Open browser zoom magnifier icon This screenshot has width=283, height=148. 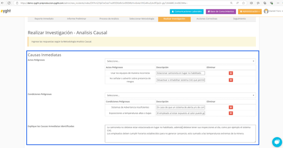coord(231,3)
